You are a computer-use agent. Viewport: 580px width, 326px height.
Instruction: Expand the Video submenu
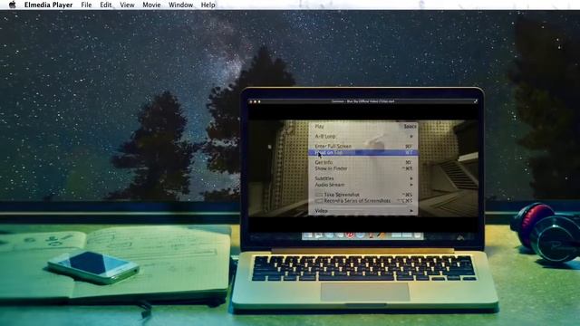tap(363, 211)
